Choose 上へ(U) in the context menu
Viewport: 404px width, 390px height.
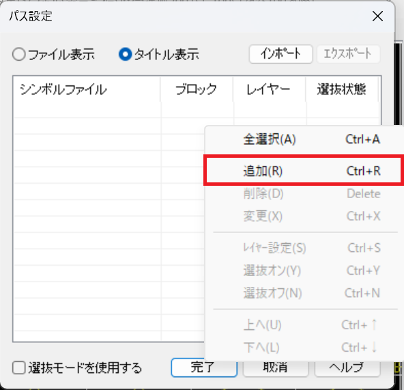(304, 324)
